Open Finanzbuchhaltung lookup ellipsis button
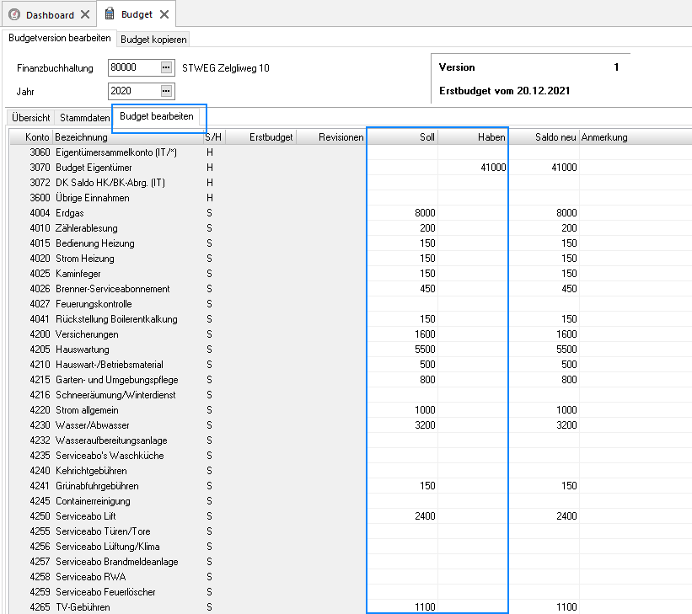The image size is (692, 614). [166, 67]
